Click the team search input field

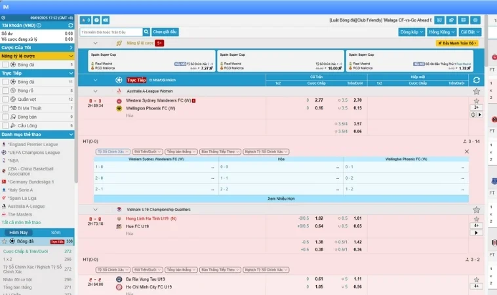[110, 31]
